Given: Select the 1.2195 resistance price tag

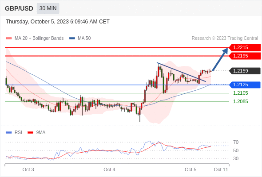Looking at the screenshot, I should tap(245, 56).
